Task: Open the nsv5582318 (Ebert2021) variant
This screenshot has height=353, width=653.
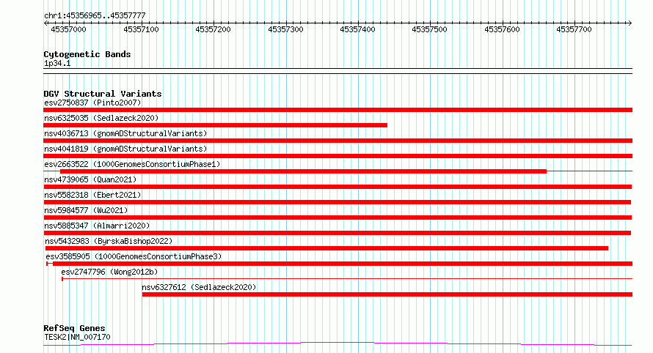Action: point(92,195)
